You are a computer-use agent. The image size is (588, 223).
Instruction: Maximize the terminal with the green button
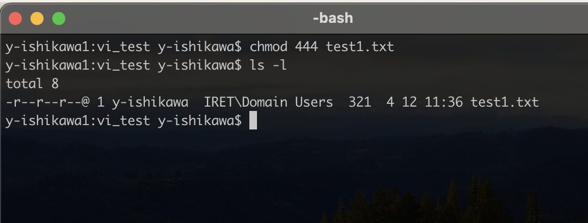click(58, 18)
